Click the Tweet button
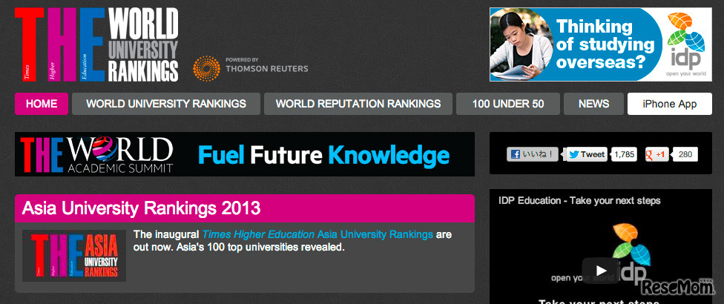The height and width of the screenshot is (304, 724). [x=587, y=154]
